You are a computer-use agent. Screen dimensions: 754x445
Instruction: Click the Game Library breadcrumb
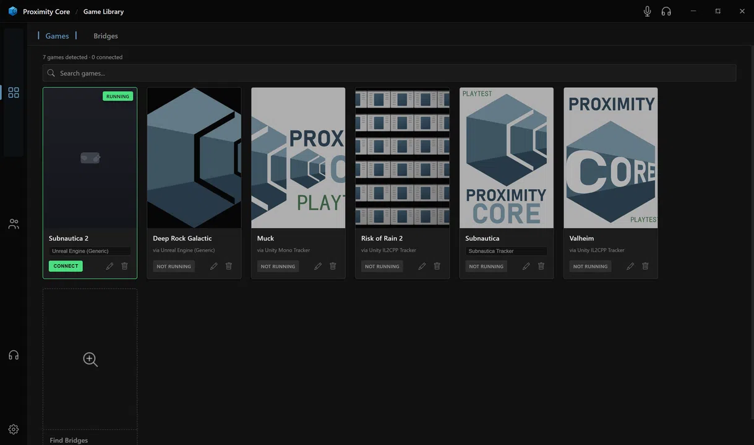tap(103, 12)
